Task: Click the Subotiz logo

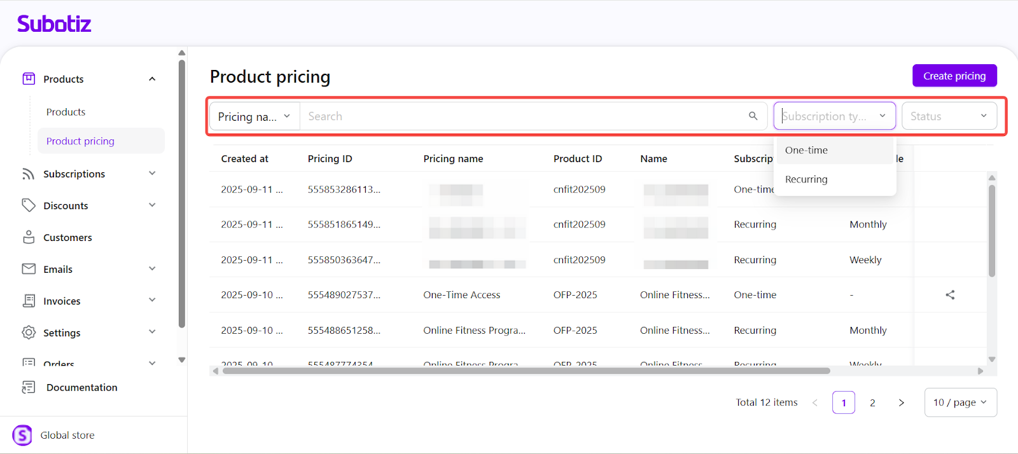Action: [x=54, y=24]
